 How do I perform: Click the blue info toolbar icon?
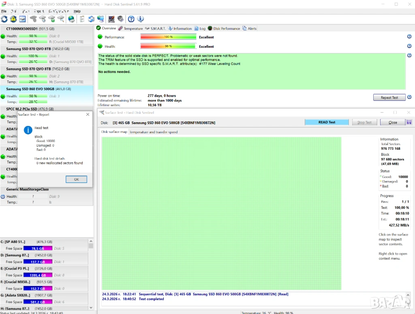tap(140, 19)
